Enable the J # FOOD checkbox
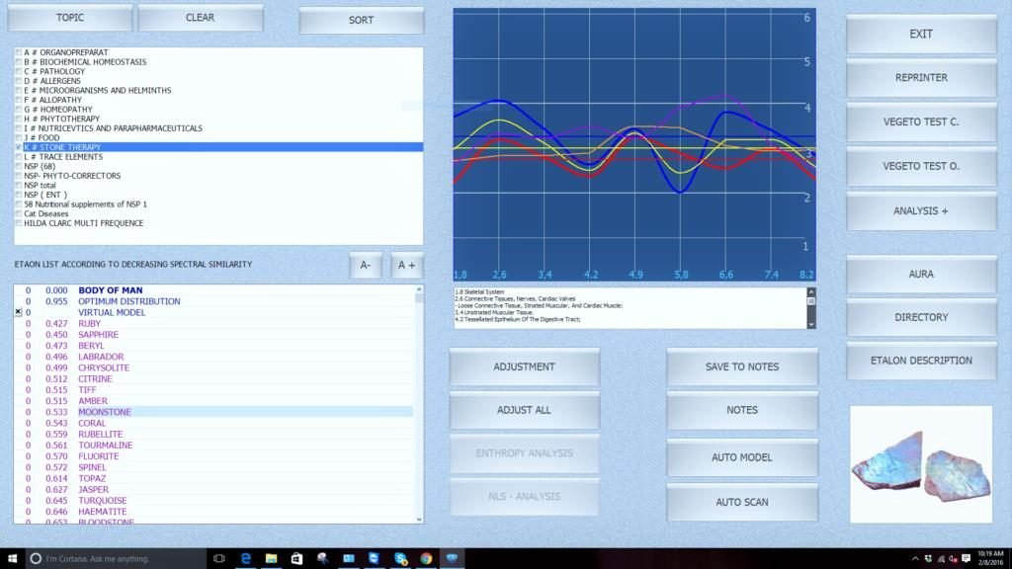The width and height of the screenshot is (1012, 569). [17, 137]
